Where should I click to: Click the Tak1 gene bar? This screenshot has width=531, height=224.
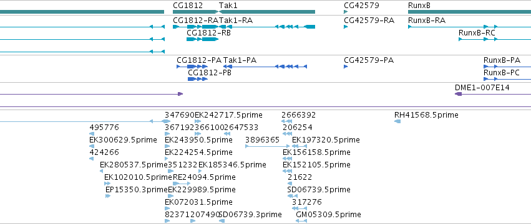point(267,12)
